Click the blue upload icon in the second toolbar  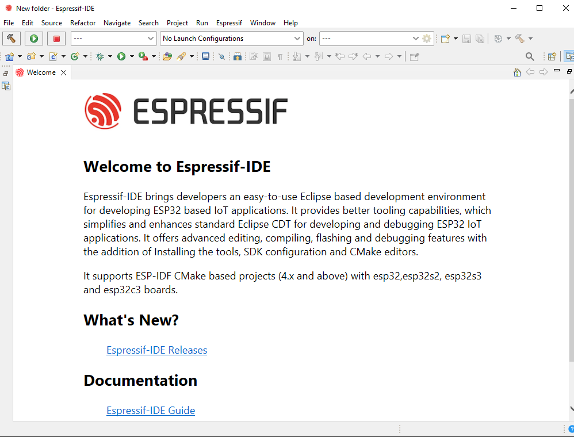pos(237,56)
